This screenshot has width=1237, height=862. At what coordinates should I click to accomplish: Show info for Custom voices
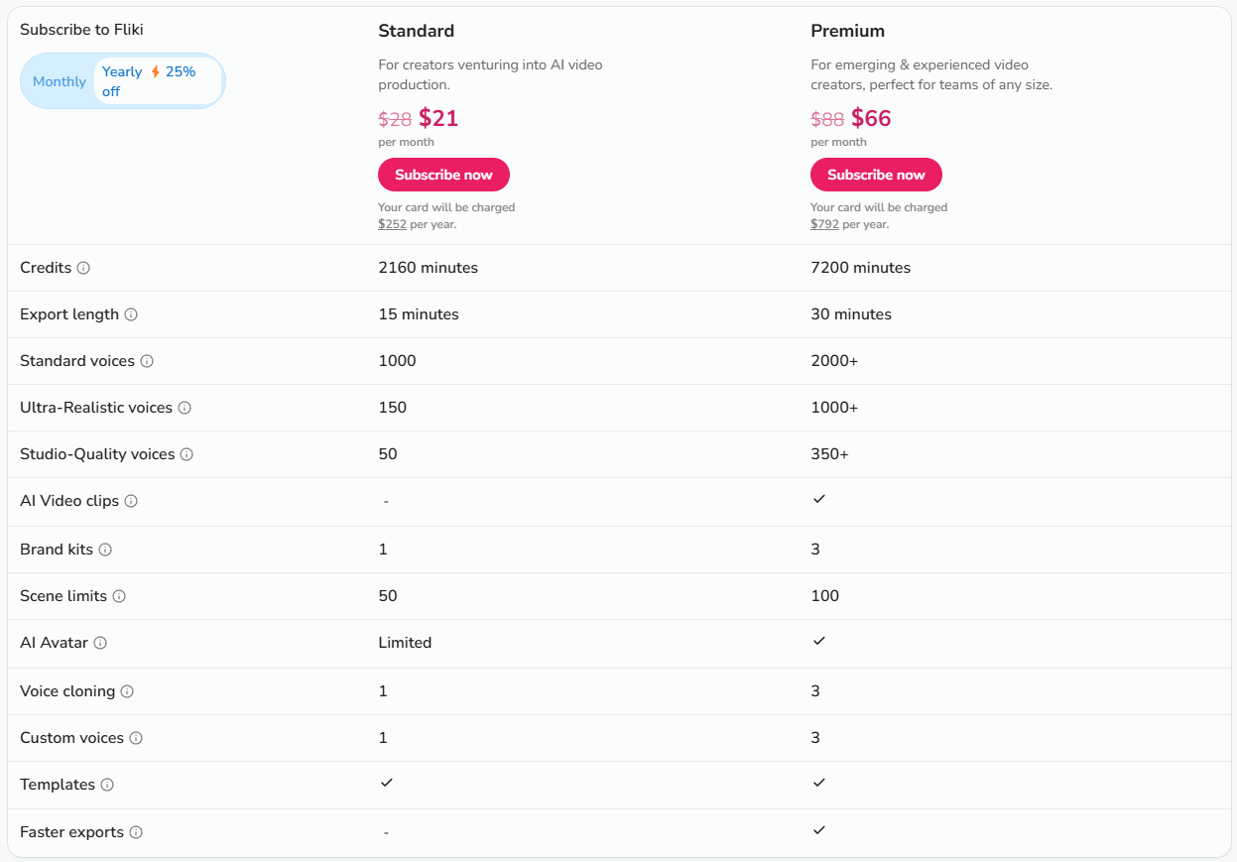(136, 738)
